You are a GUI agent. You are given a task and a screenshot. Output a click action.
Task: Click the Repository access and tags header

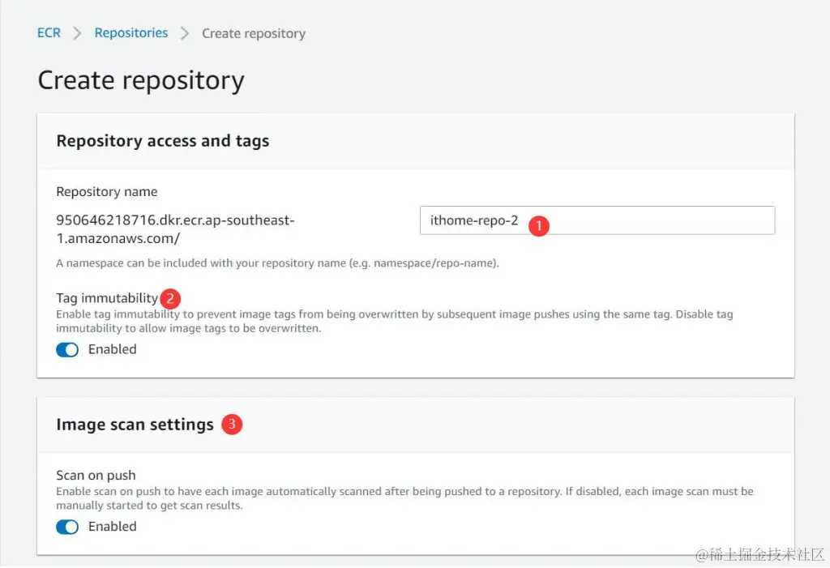pos(162,141)
